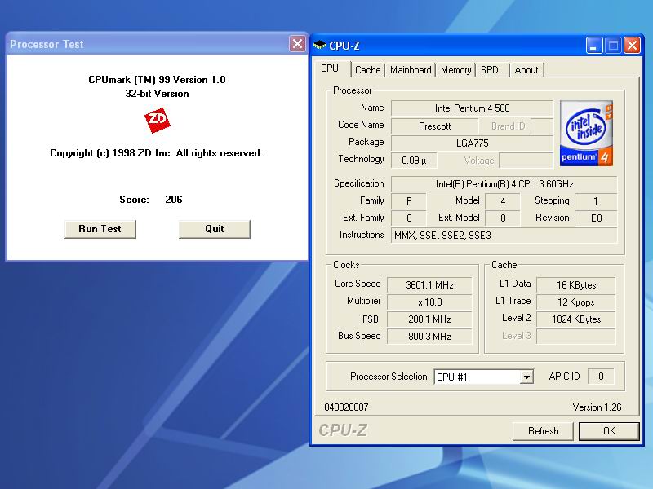Click the Refresh button in CPU-Z
This screenshot has height=489, width=653.
point(543,431)
